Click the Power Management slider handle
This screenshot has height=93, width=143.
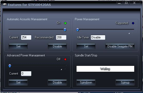click(78, 30)
